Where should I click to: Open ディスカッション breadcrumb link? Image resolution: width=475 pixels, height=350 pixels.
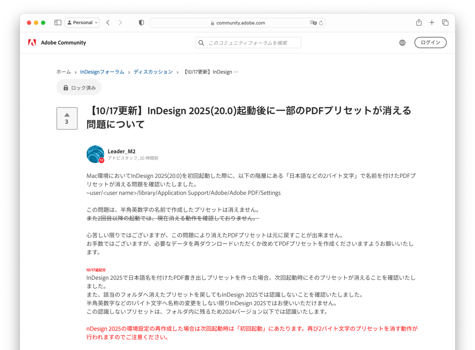(x=153, y=72)
